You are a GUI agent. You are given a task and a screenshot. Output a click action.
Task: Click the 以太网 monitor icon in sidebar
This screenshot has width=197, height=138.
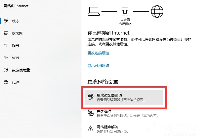click(6, 33)
